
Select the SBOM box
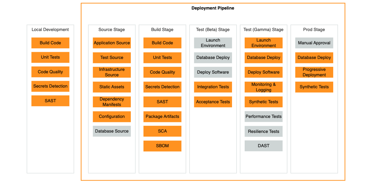[163, 146]
